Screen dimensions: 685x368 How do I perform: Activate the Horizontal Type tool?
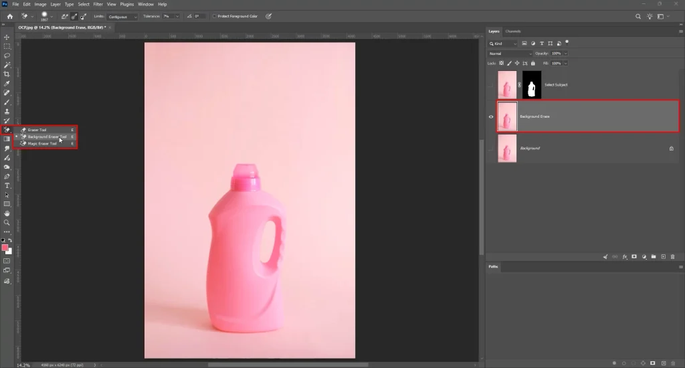(7, 186)
